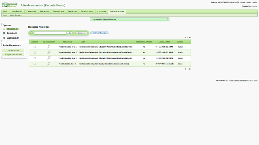The image size is (259, 145).
Task: Click the 'Mensajes Recibidos' heading
Action: [39, 27]
